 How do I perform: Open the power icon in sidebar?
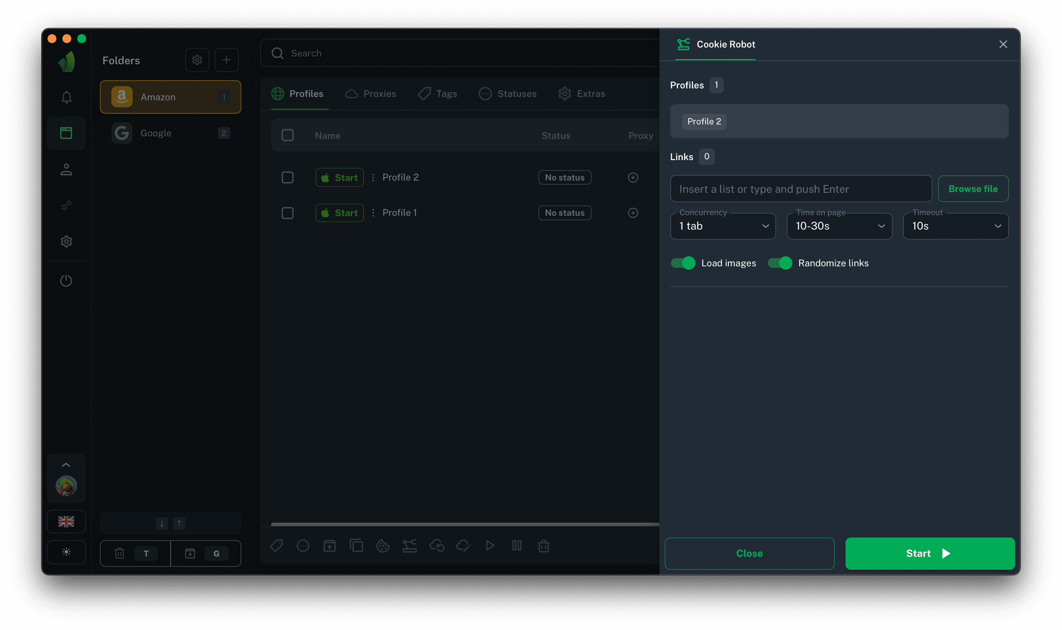(66, 280)
